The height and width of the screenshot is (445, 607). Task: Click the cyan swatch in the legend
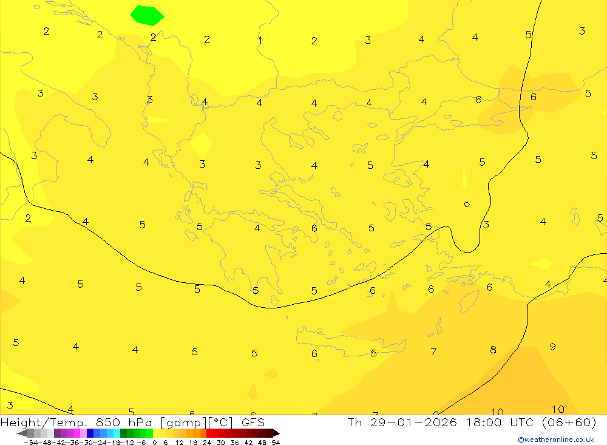click(x=117, y=433)
